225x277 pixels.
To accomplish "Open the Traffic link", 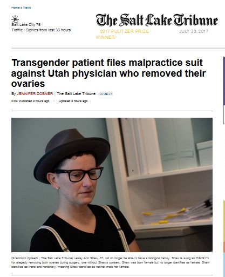I will coord(18,30).
